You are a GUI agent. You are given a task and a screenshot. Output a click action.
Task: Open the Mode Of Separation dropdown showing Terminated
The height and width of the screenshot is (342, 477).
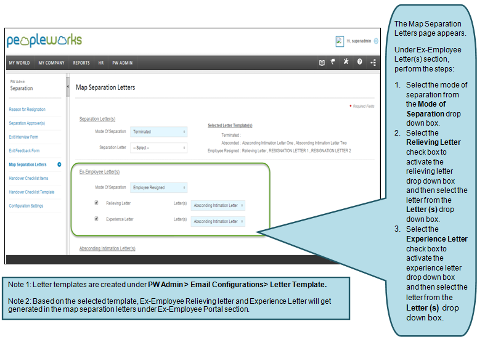pos(158,131)
